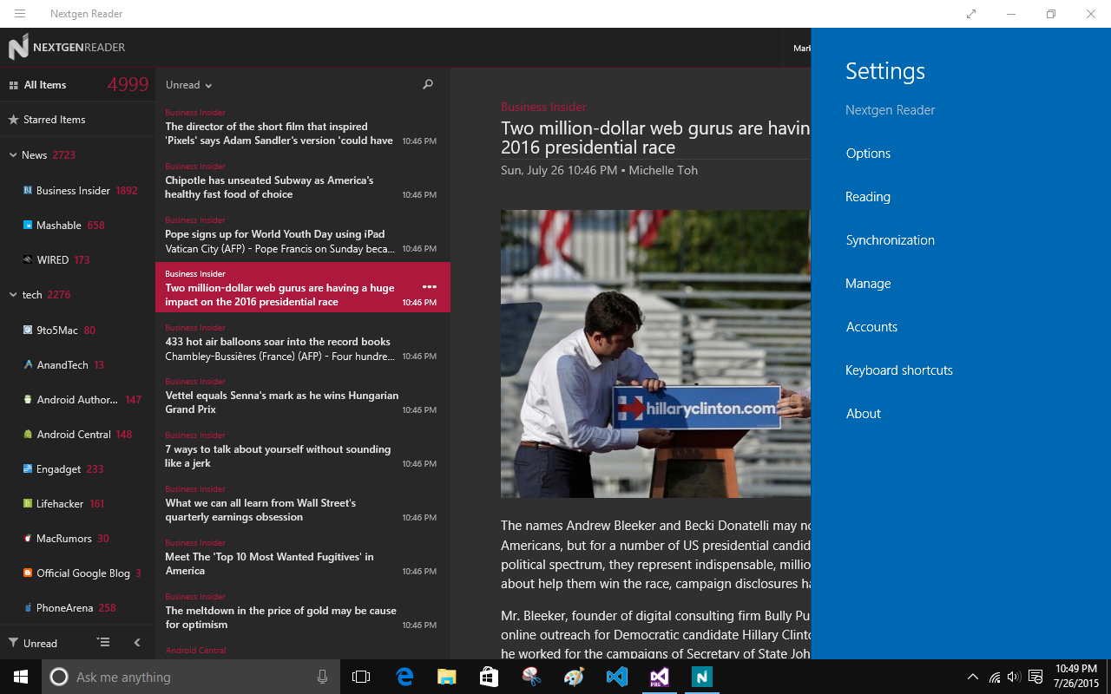Click the article's hillaryclinton.com photo
The height and width of the screenshot is (694, 1111).
click(x=655, y=354)
